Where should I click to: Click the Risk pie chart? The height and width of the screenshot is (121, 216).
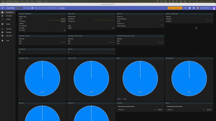pyautogui.click(x=140, y=78)
